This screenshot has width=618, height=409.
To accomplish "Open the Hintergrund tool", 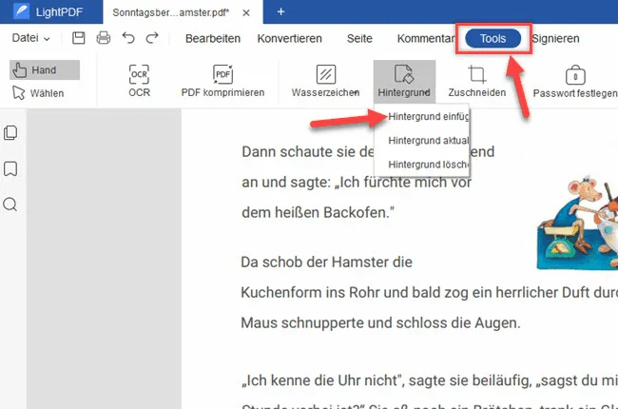I will point(404,82).
